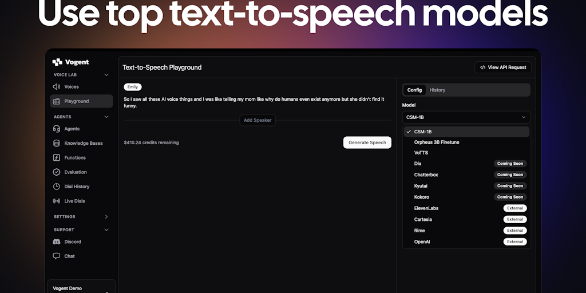Click the Evaluation checkmark icon

(56, 172)
